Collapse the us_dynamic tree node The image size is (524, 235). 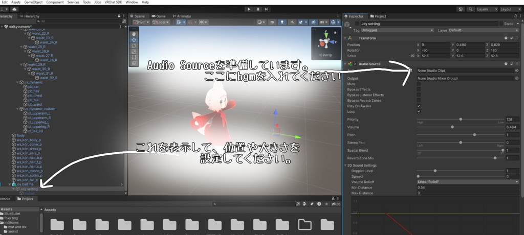pyautogui.click(x=17, y=82)
